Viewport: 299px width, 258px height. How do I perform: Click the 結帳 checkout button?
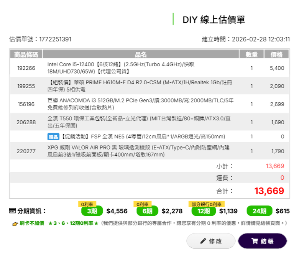(x=262, y=241)
